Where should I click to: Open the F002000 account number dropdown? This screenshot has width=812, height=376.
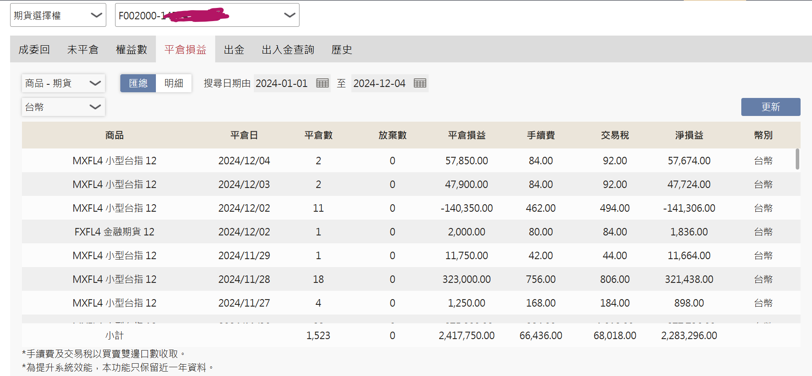(x=207, y=15)
